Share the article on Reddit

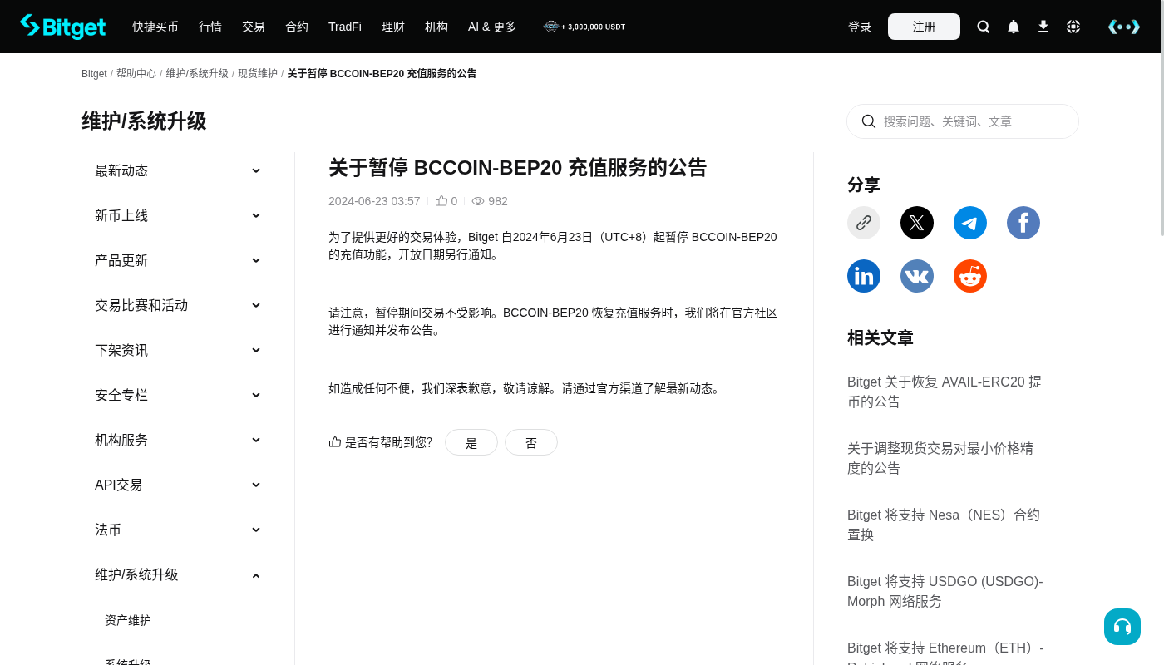point(970,276)
